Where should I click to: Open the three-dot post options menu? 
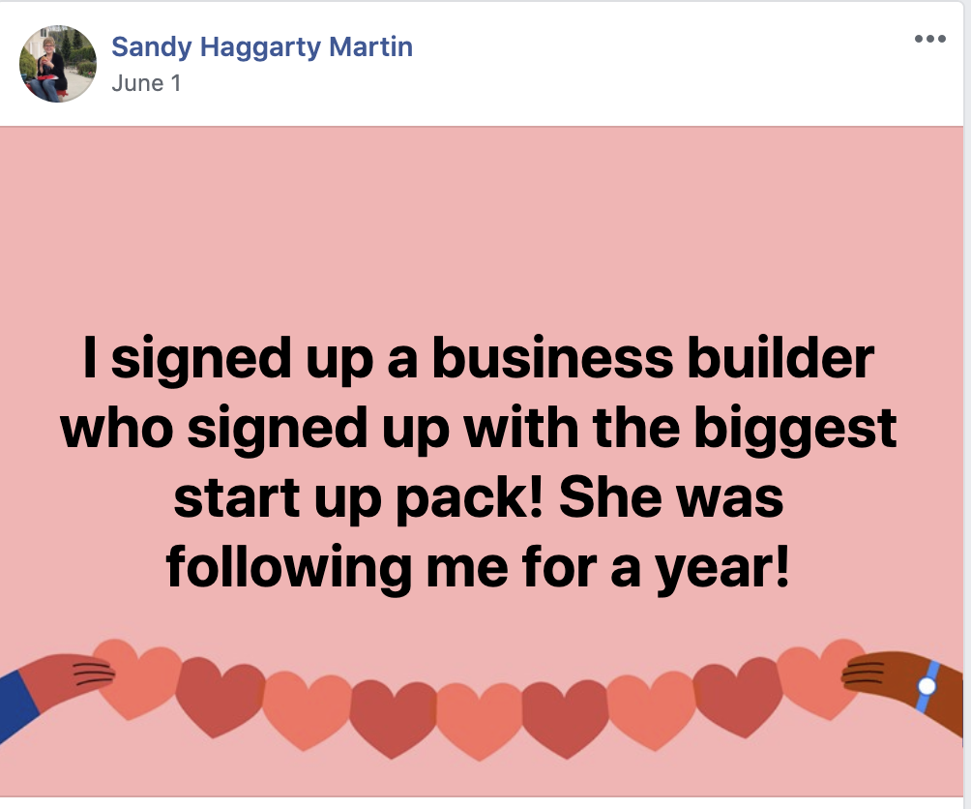[929, 39]
